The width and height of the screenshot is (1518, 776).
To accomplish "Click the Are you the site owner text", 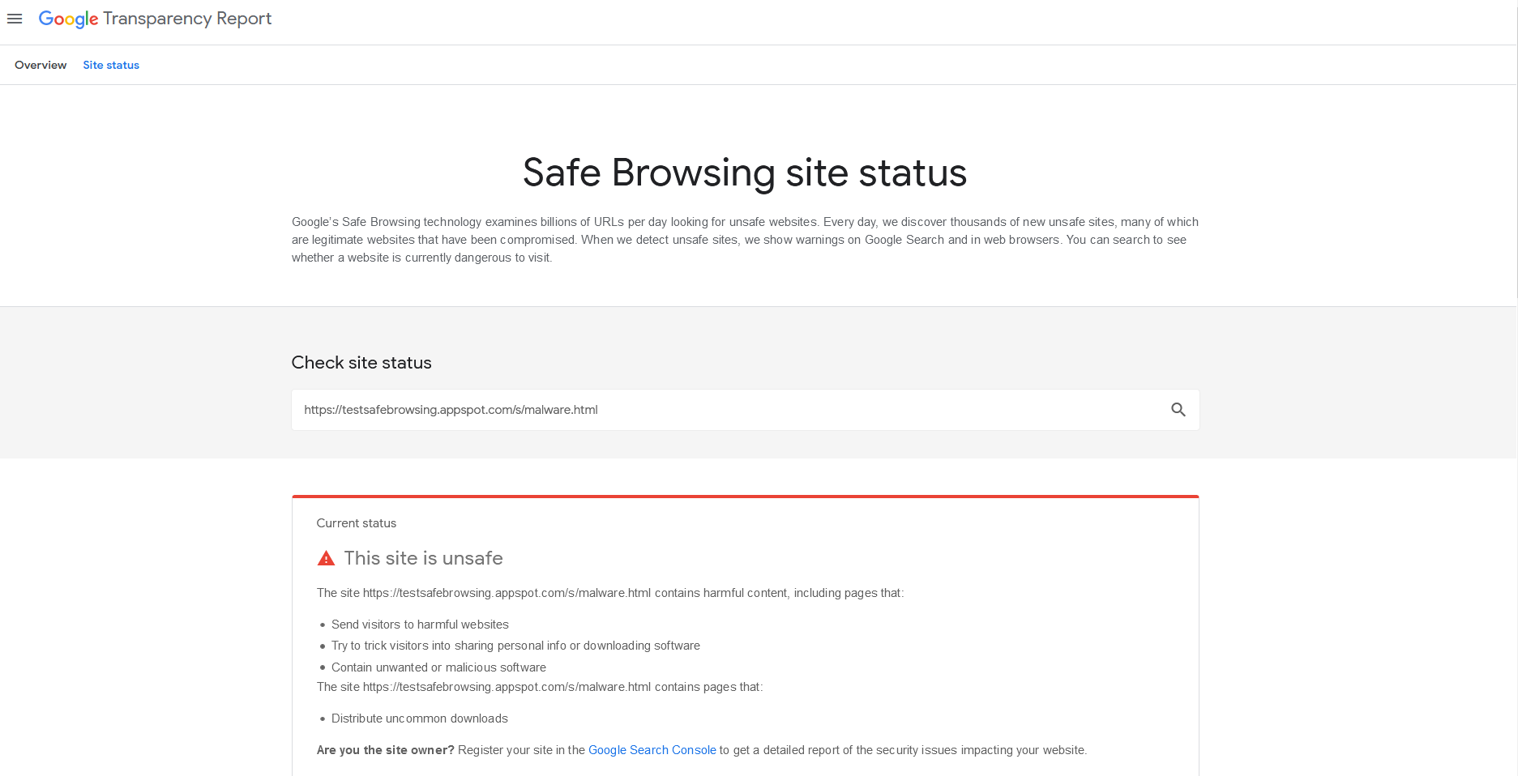I will coord(385,749).
